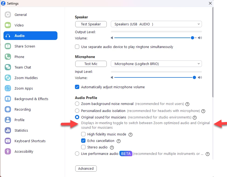Screen dimensions: 227x177
Task: Show Keyboard Shortcuts settings
Action: tap(30, 141)
